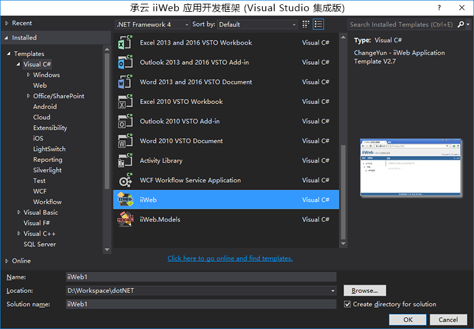Click the Outlook 2010 VSTO Add-in icon
Viewport: 474px width, 329px height.
click(x=125, y=121)
